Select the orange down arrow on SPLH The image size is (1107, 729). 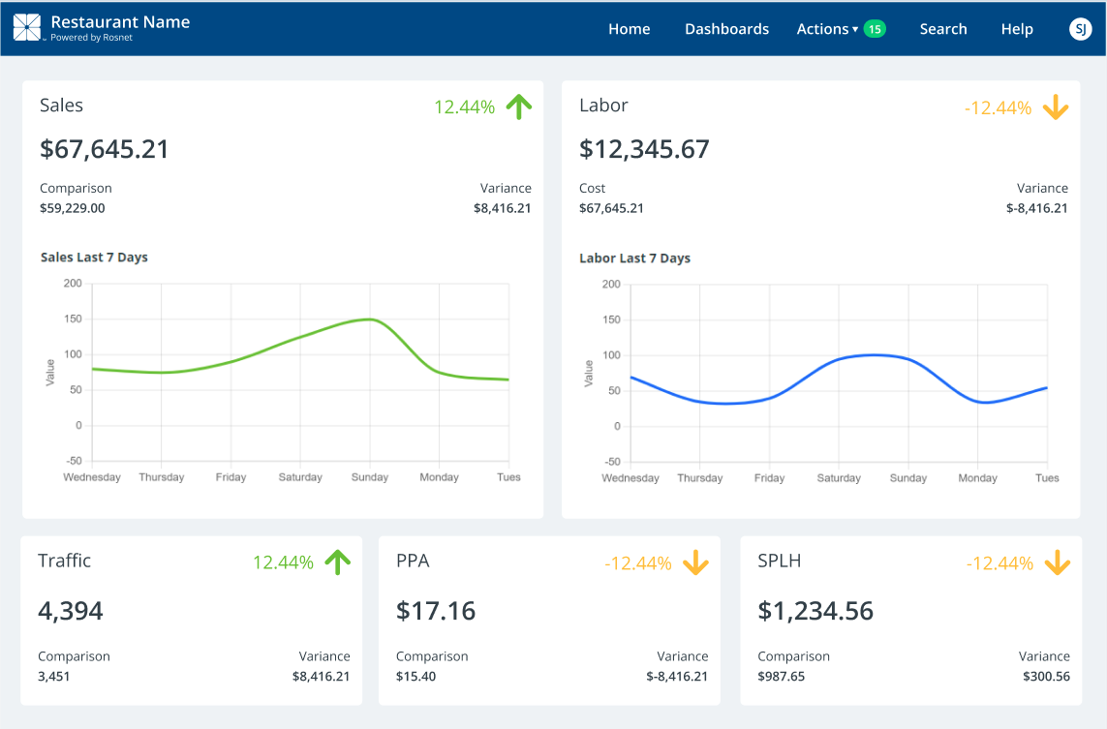[1057, 562]
